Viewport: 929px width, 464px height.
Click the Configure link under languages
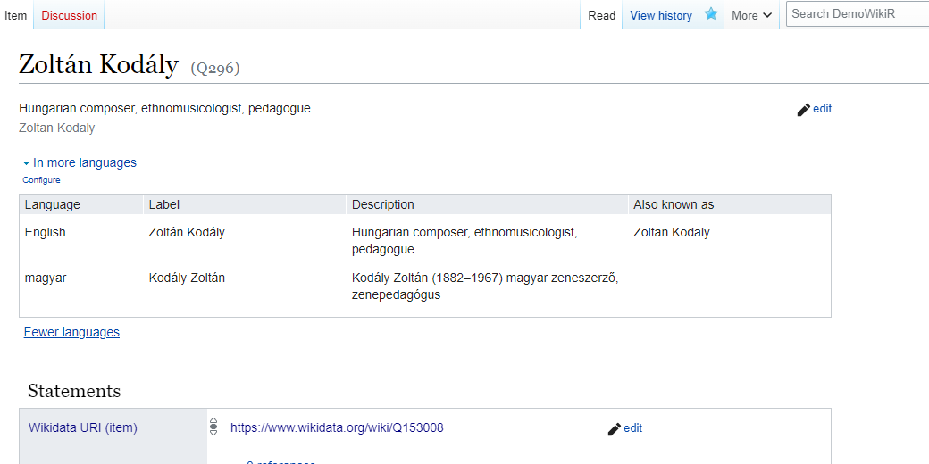click(41, 180)
